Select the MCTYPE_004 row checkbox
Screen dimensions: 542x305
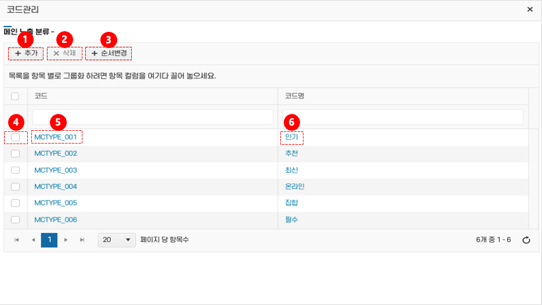(x=16, y=186)
